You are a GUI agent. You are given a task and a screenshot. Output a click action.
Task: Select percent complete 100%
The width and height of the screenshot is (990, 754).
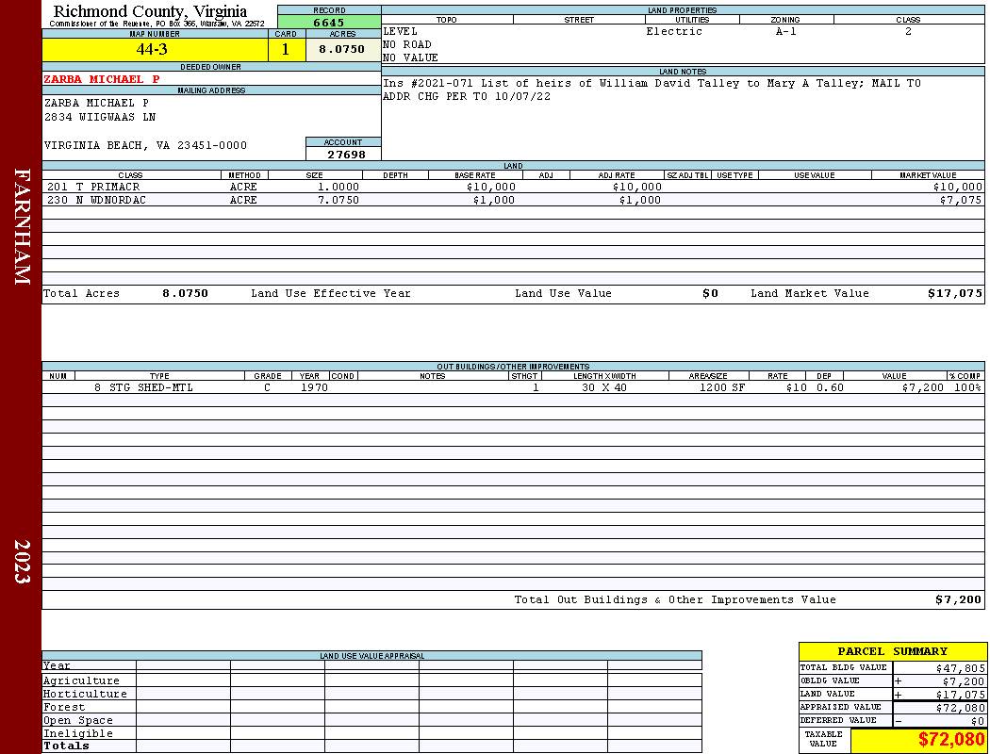pyautogui.click(x=967, y=388)
